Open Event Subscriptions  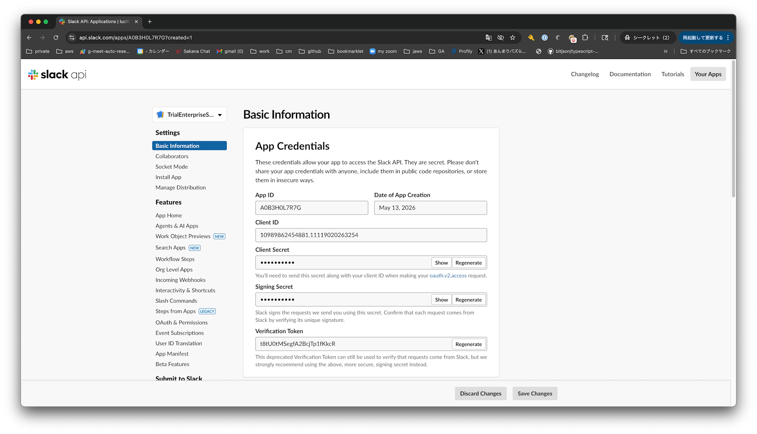pyautogui.click(x=180, y=333)
